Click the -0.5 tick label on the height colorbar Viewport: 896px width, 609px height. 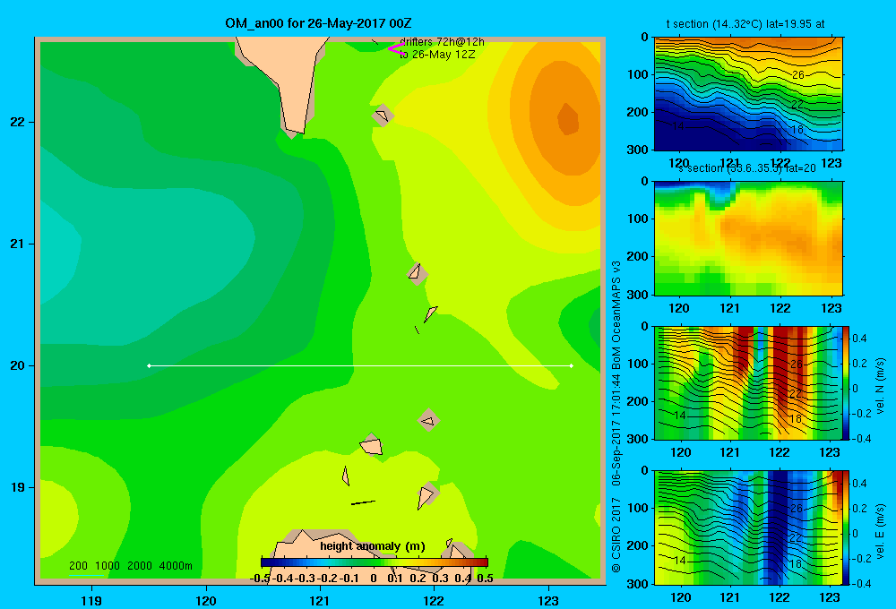(x=260, y=579)
